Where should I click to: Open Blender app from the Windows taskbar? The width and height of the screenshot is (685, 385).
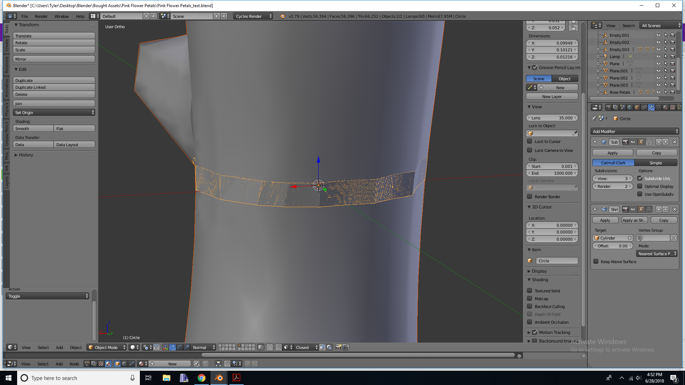point(219,378)
